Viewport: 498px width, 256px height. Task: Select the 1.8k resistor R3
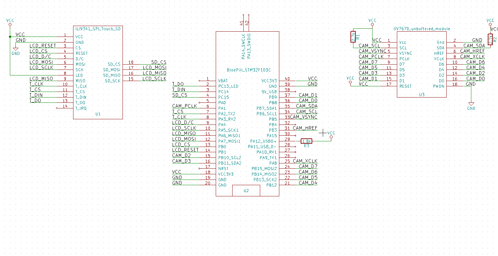tap(307, 141)
